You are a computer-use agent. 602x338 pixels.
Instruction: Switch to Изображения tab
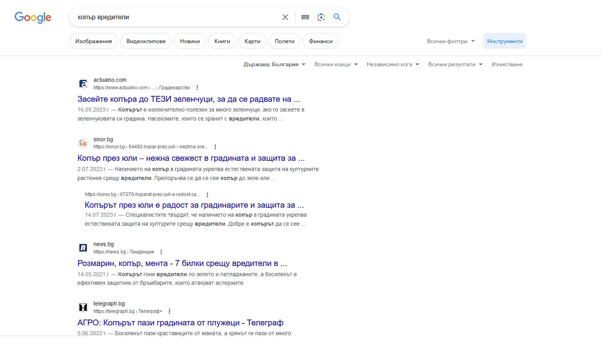tap(94, 41)
